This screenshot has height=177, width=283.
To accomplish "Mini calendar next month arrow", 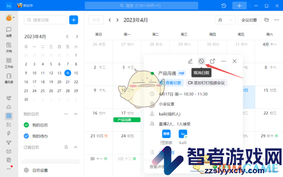I will (77, 37).
